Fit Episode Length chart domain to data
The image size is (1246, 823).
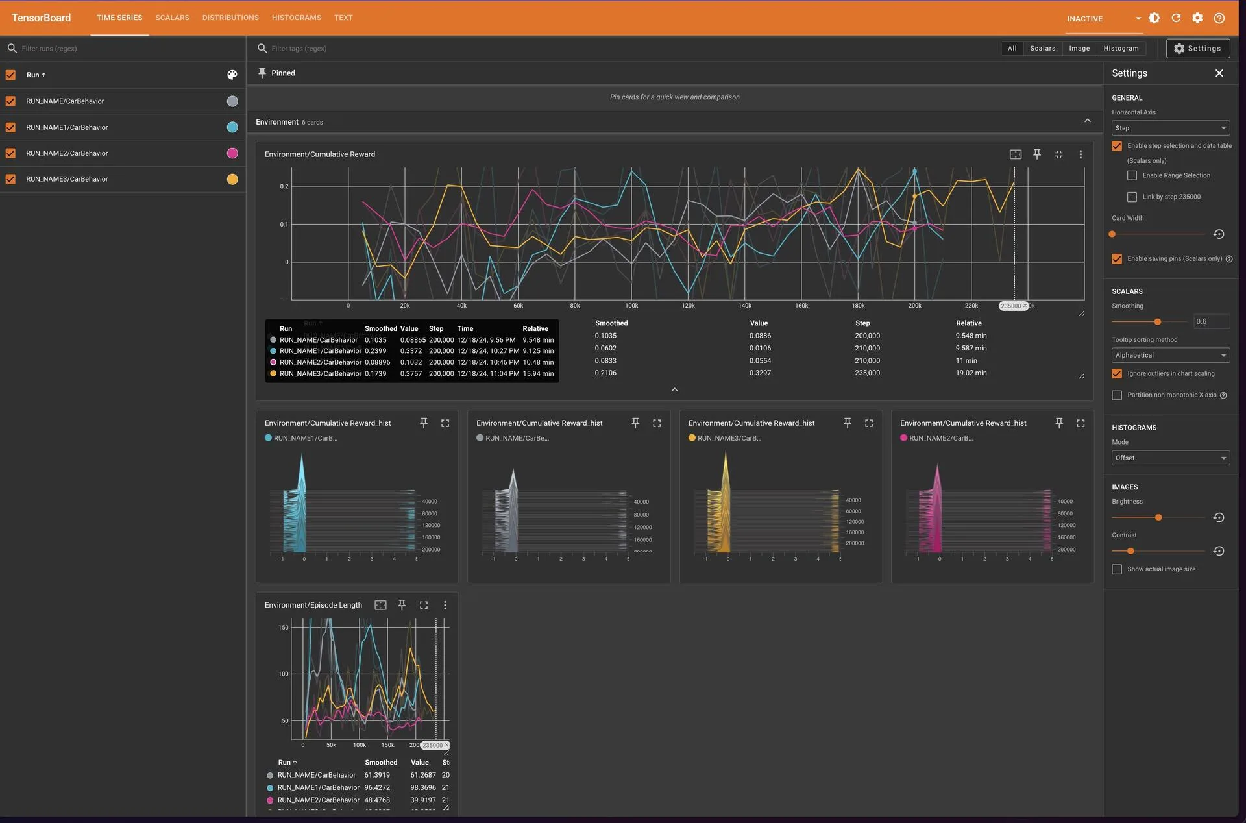pos(380,605)
